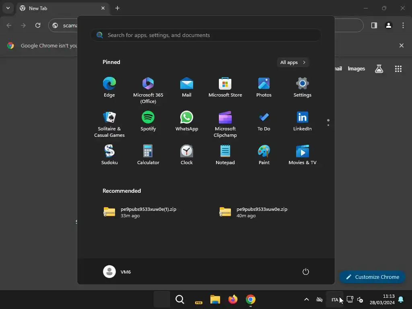This screenshot has width=412, height=309.
Task: Open Solitaire & Casual Games
Action: [x=109, y=124]
